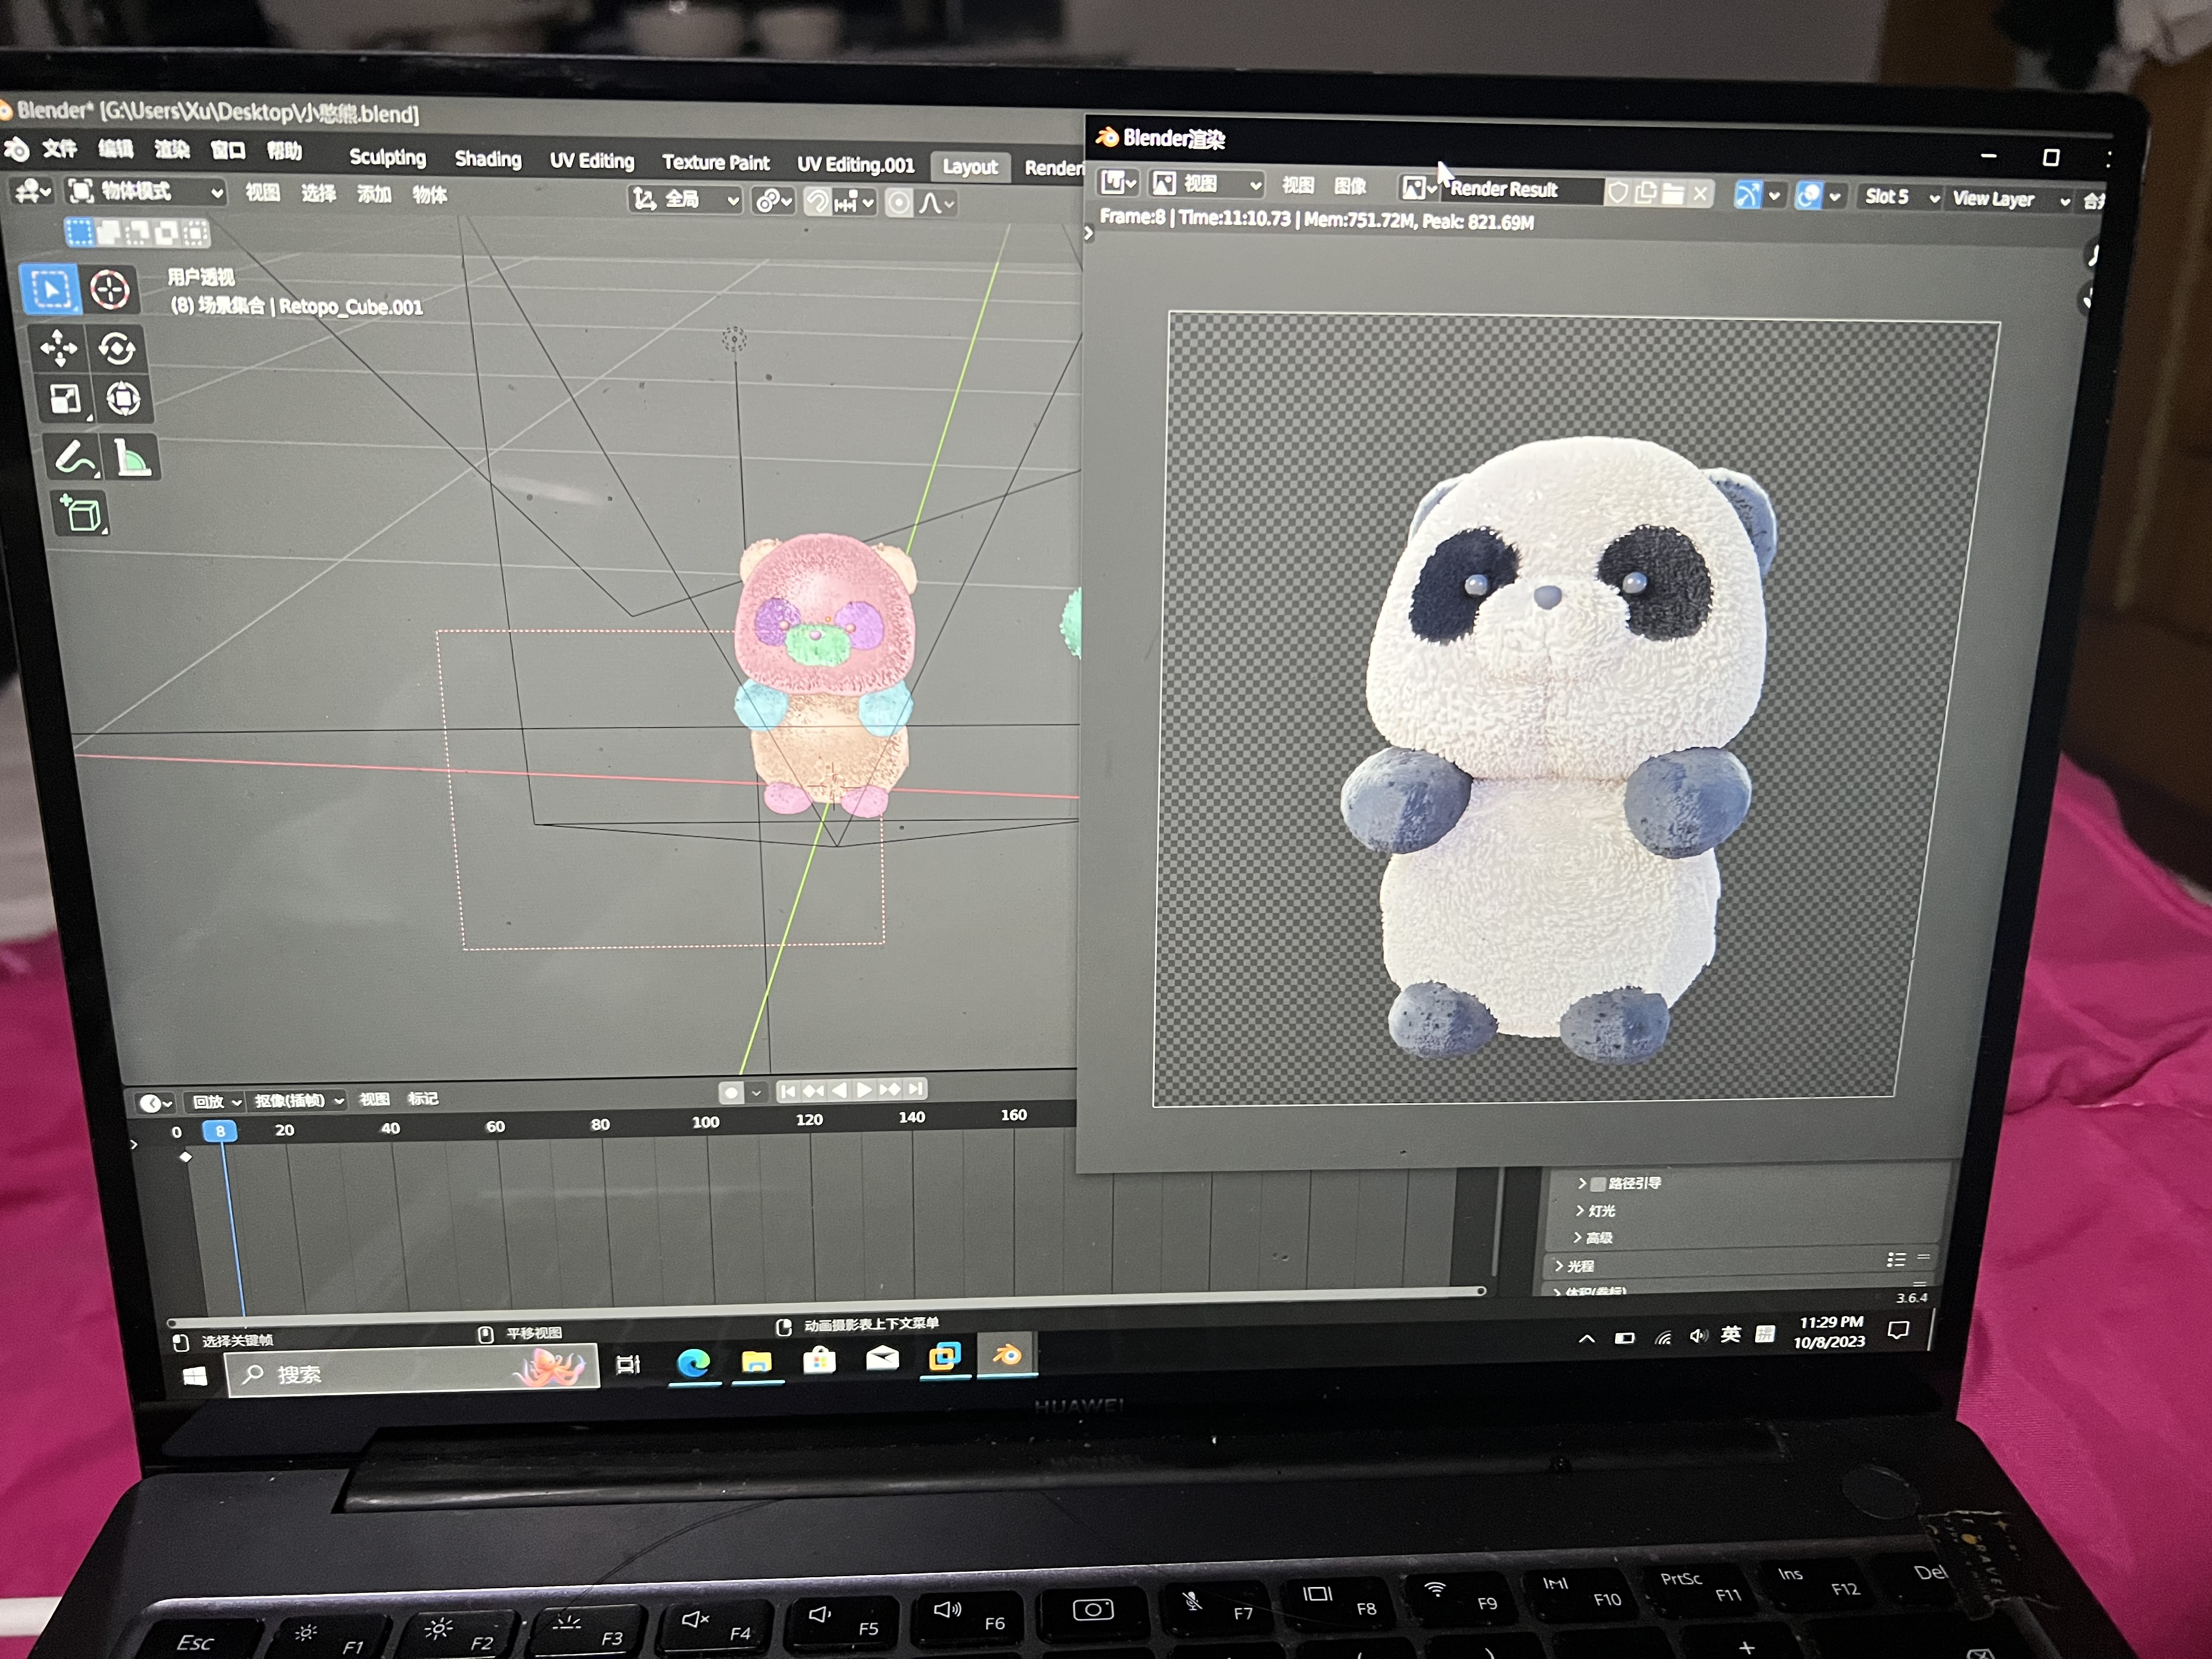This screenshot has height=1659, width=2212.
Task: Select the Scale tool
Action: coord(65,399)
